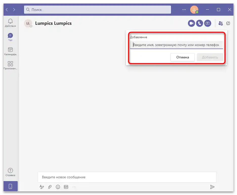
Task: Start an audio call
Action: point(200,23)
